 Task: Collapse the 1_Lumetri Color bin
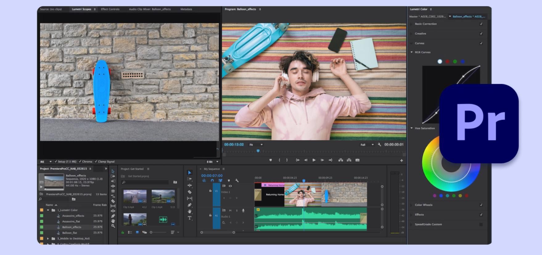coord(48,210)
